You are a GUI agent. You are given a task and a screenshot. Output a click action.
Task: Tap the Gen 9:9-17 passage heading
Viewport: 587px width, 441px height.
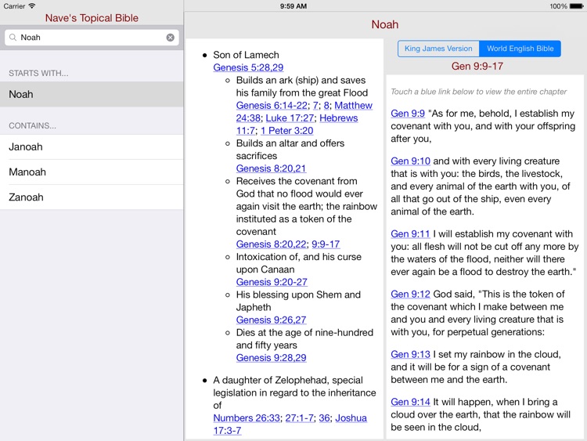[x=477, y=67]
